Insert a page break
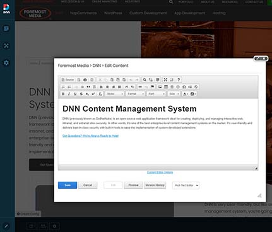This screenshot has height=232, width=272. (190, 87)
